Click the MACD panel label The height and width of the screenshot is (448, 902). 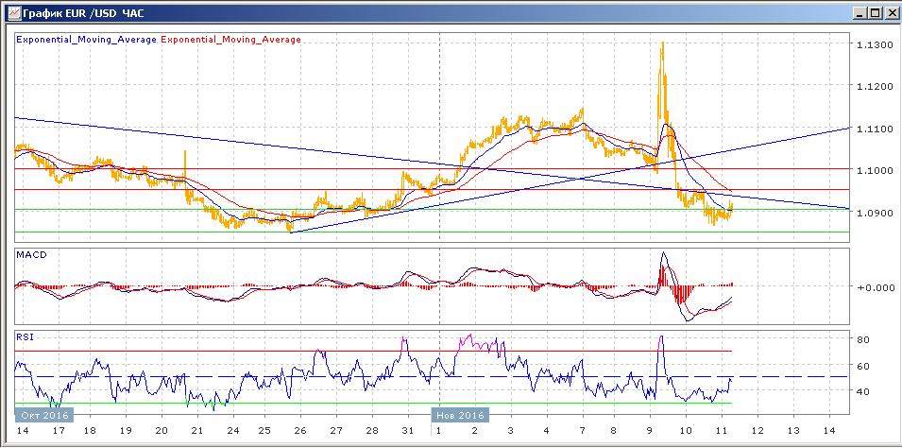(x=31, y=254)
